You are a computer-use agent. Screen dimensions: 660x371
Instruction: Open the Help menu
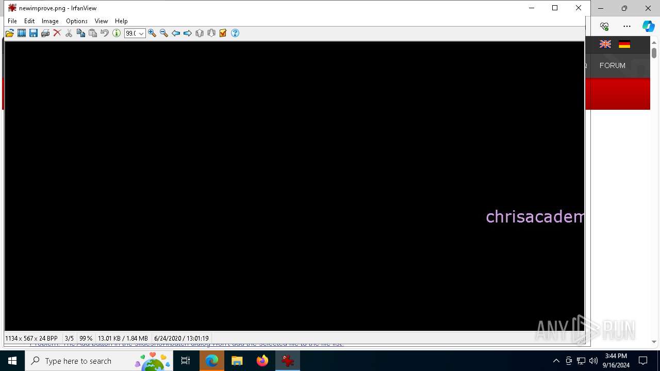[x=121, y=21]
